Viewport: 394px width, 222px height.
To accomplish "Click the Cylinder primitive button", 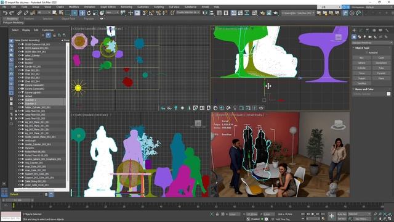I will pos(361,68).
